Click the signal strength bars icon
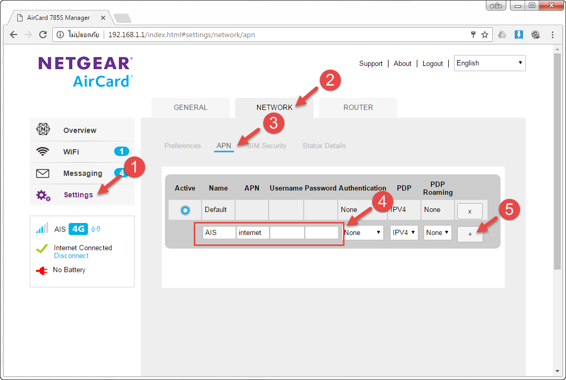This screenshot has width=566, height=380. point(42,228)
